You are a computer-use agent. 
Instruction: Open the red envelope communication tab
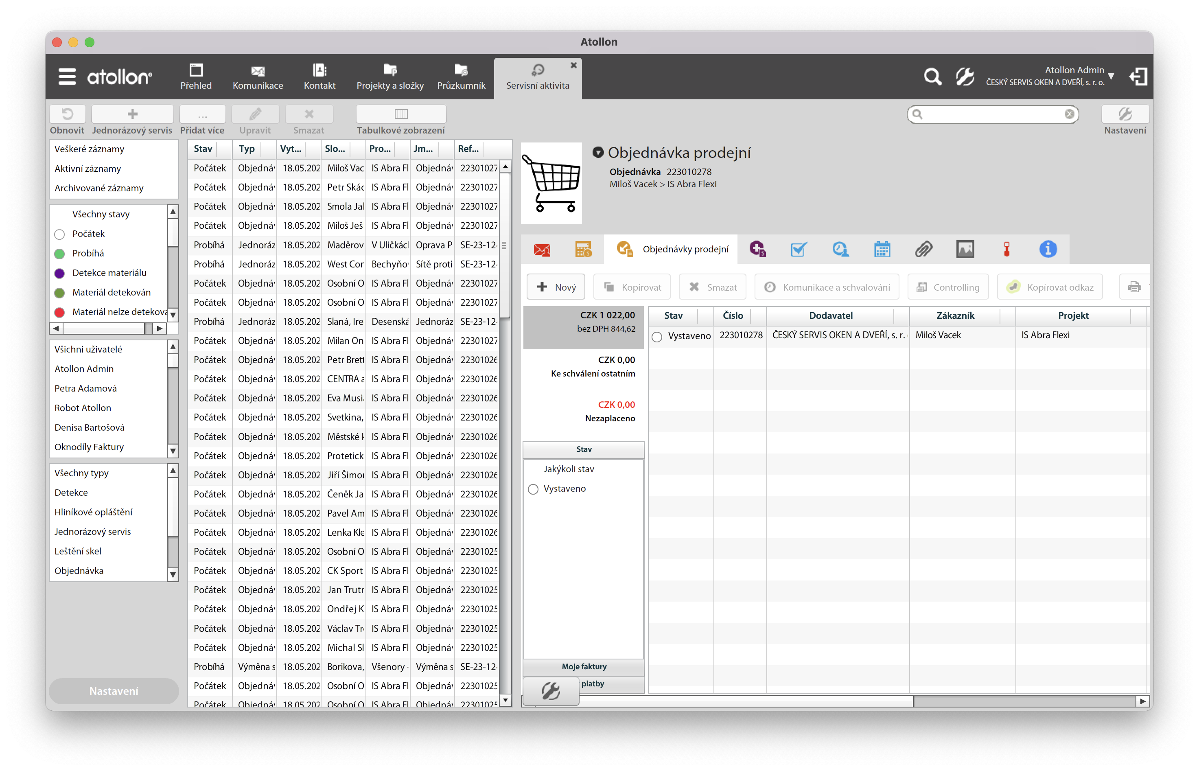541,249
